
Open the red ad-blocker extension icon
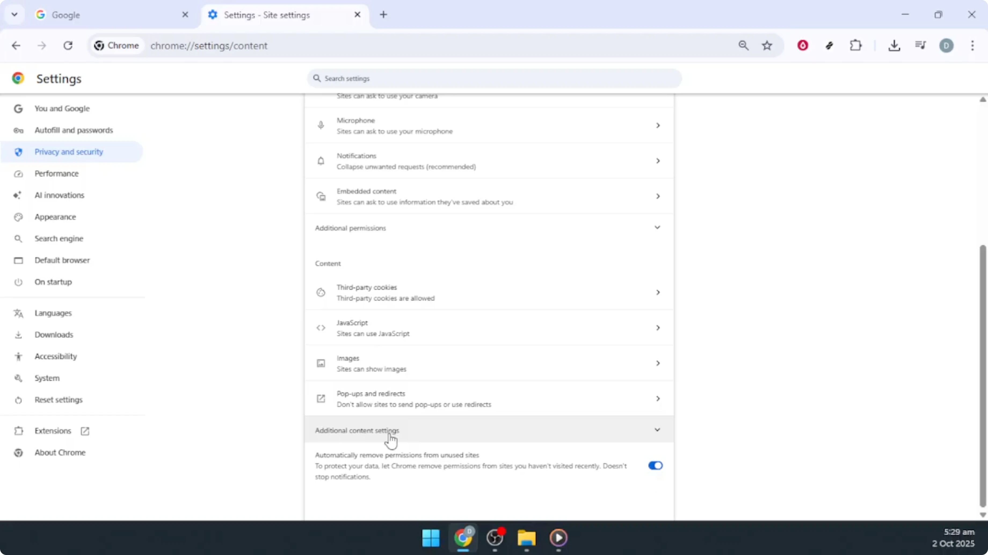(x=803, y=45)
